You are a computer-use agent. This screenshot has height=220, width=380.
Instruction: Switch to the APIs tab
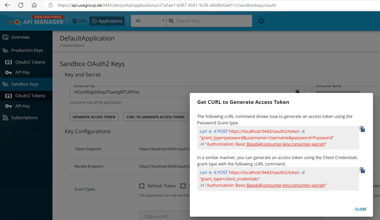79,21
